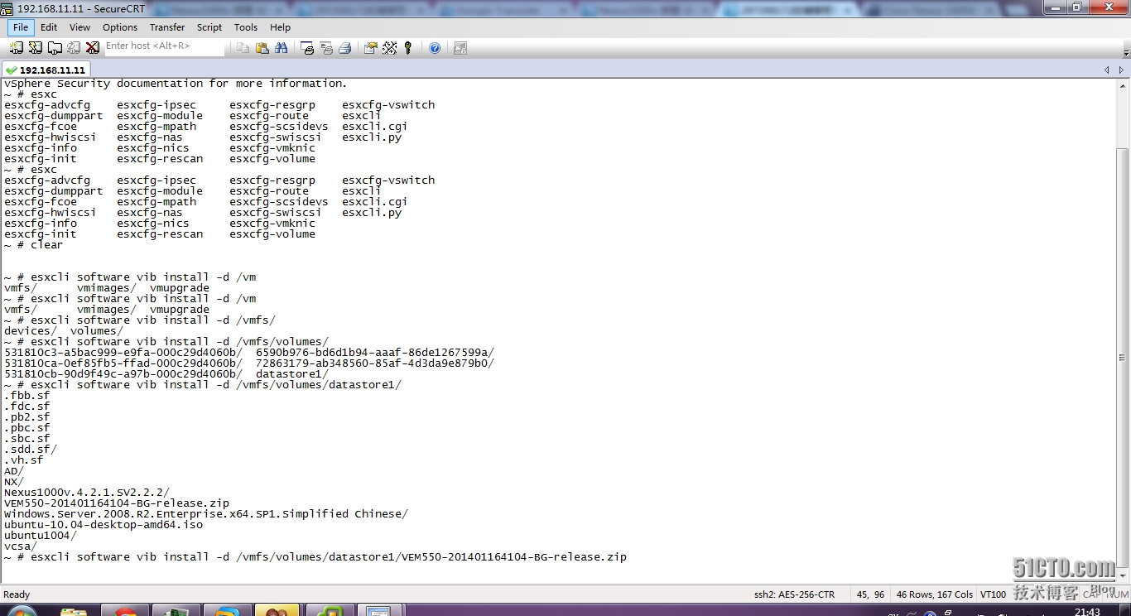Click the terminal scrollbar up arrow
The image size is (1131, 616).
(1123, 86)
